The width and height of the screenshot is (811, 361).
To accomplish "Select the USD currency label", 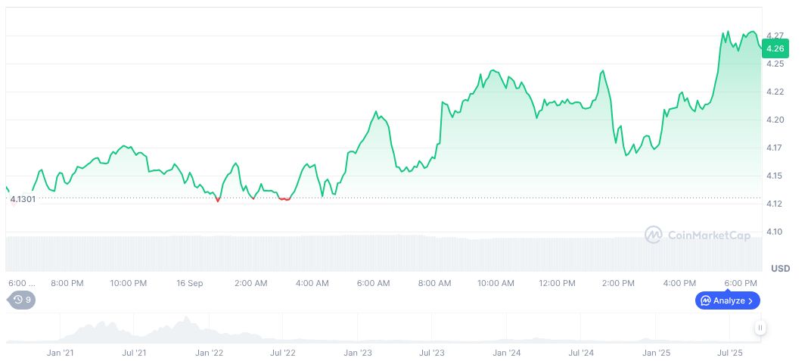I will [x=780, y=269].
